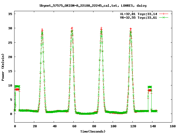Click the y-axis tick label 5
The width and height of the screenshot is (178, 134).
click(x=11, y=100)
